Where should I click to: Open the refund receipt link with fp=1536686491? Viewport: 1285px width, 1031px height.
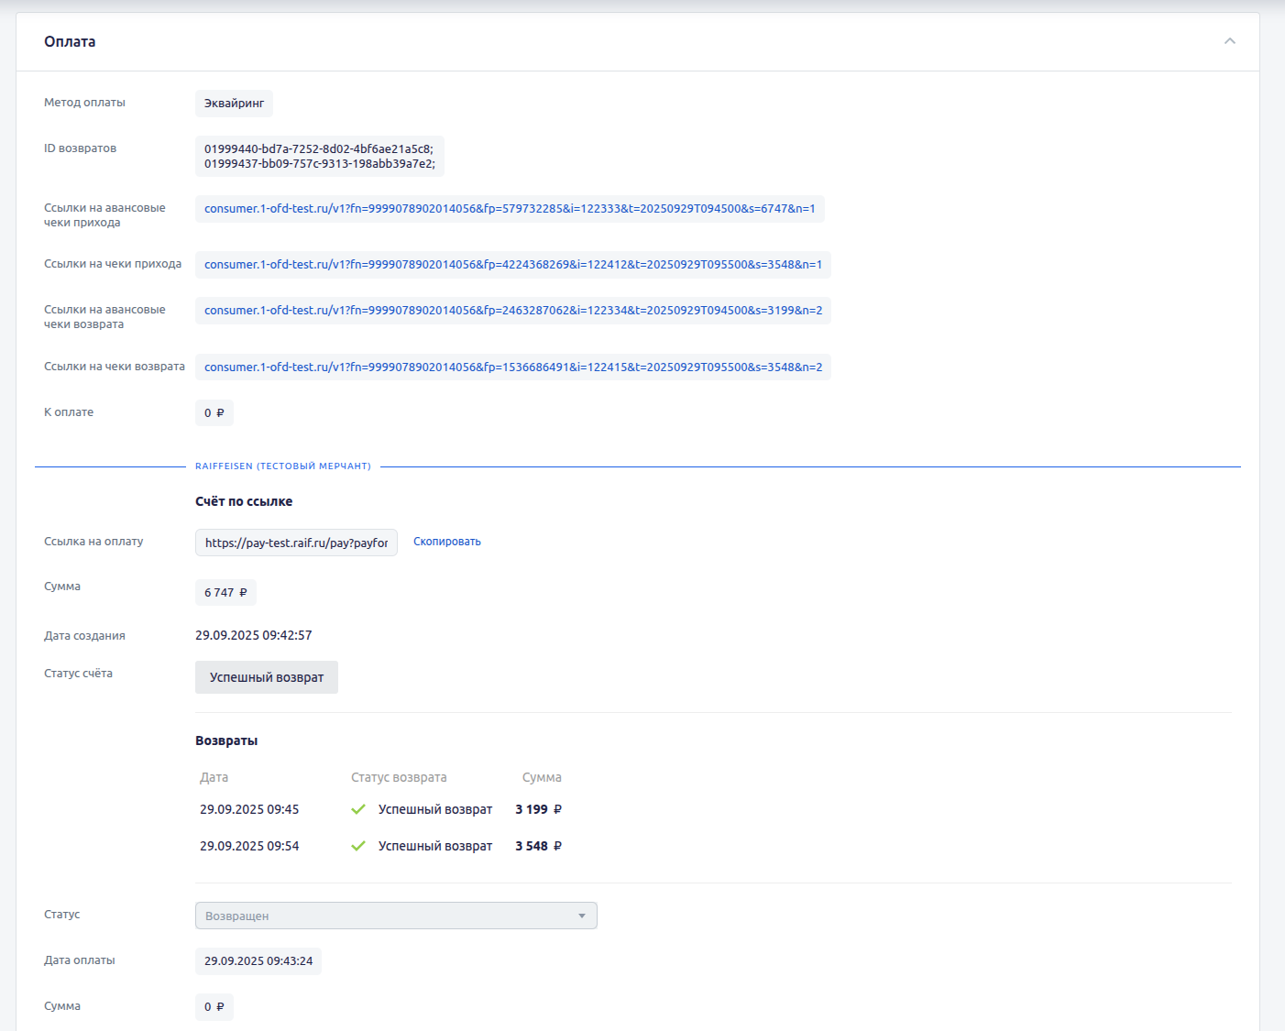(512, 367)
